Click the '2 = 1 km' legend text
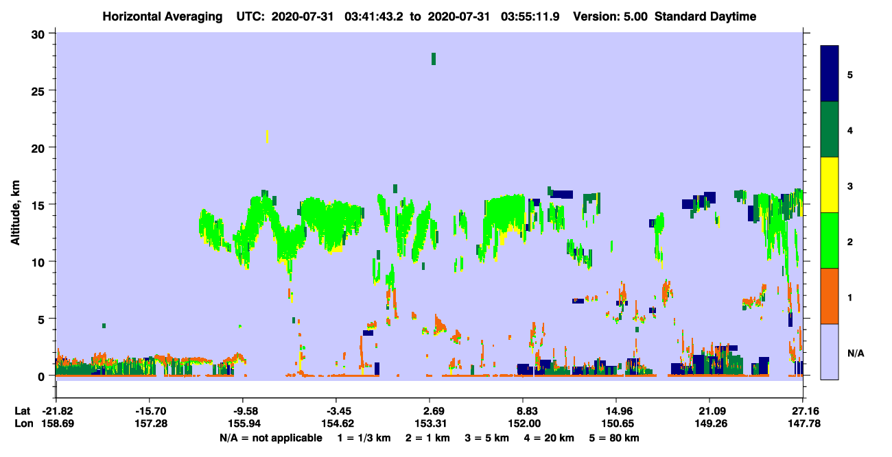Viewport: 892px width, 457px height. pos(429,438)
